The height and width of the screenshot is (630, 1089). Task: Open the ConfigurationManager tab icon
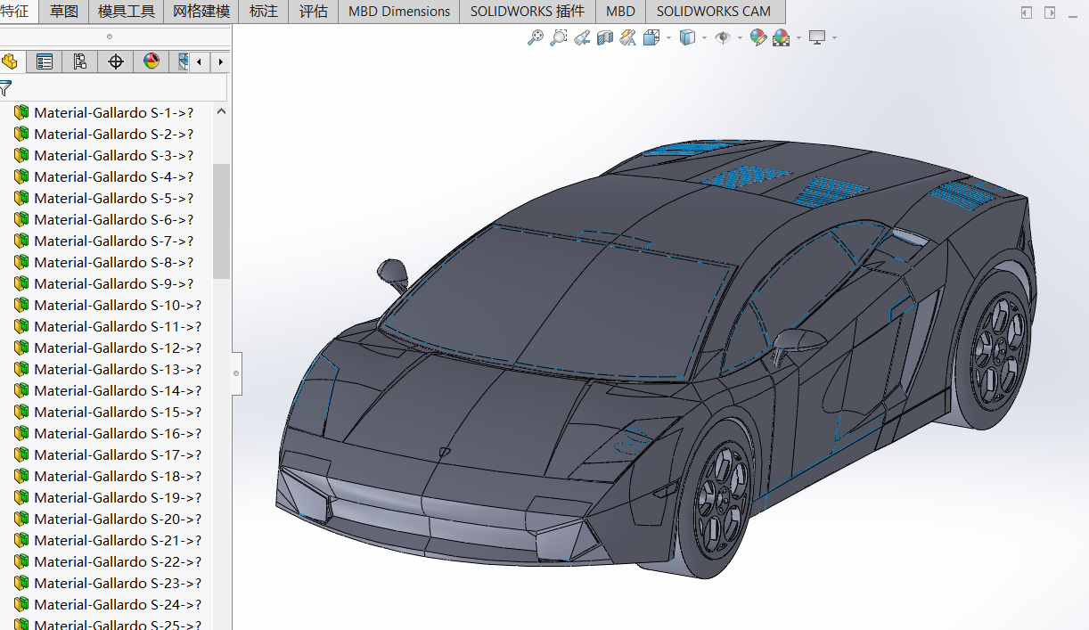(79, 61)
